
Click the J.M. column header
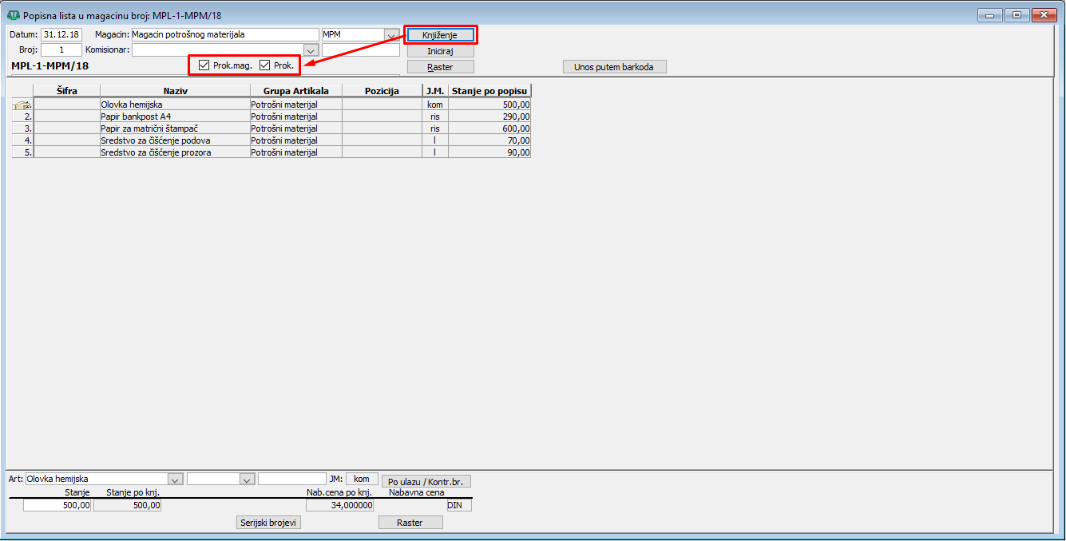pos(435,91)
